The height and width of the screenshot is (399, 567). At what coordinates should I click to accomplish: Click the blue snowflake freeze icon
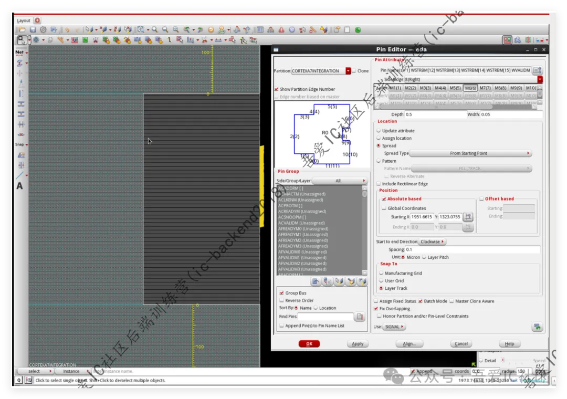[x=36, y=40]
